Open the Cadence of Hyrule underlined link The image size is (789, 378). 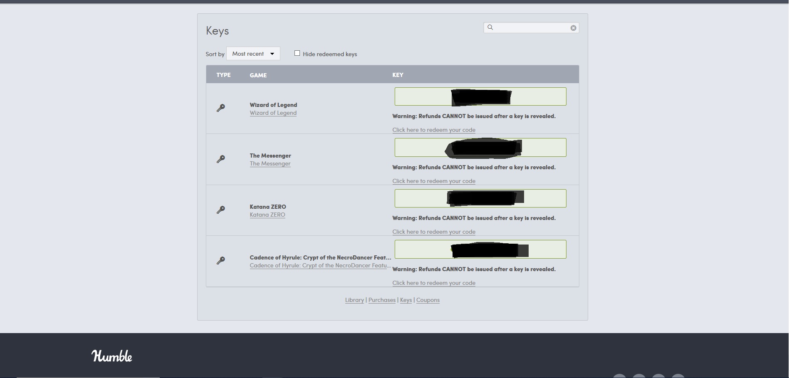[x=320, y=266]
